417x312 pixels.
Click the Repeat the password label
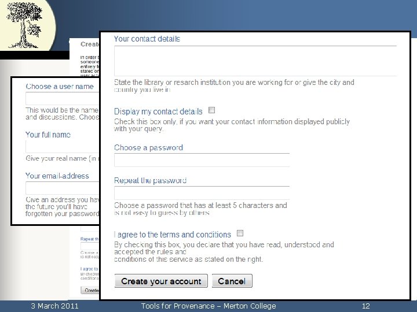(150, 180)
